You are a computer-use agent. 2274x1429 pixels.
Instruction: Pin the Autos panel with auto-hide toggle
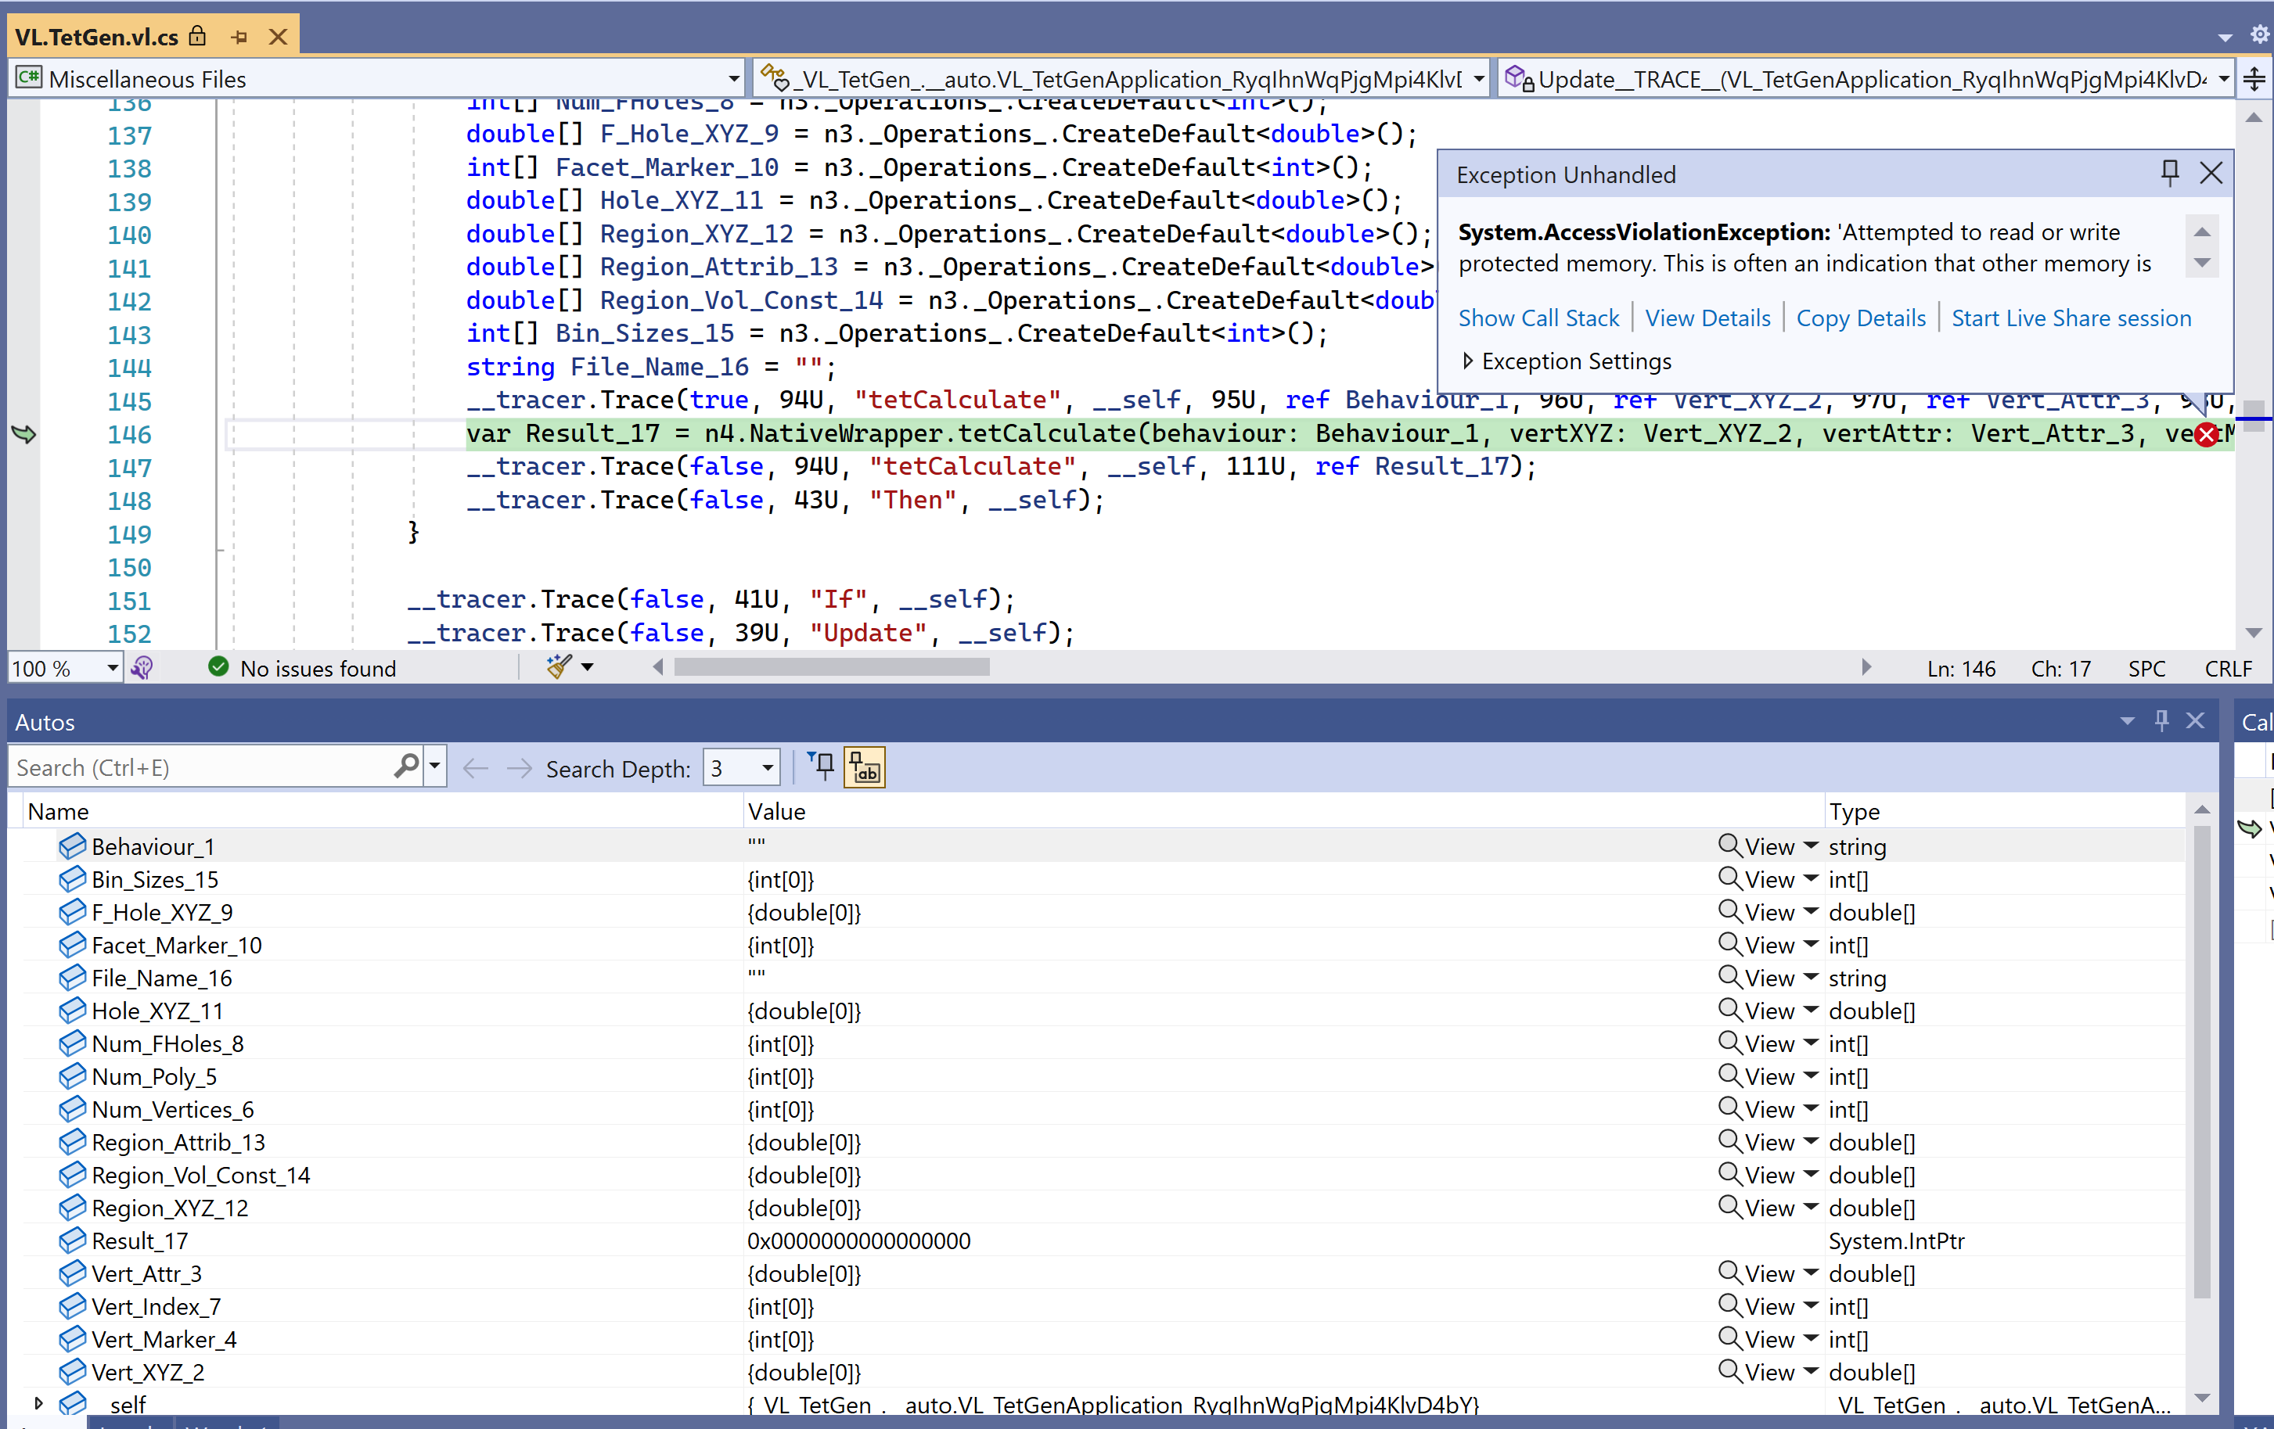(x=2161, y=721)
